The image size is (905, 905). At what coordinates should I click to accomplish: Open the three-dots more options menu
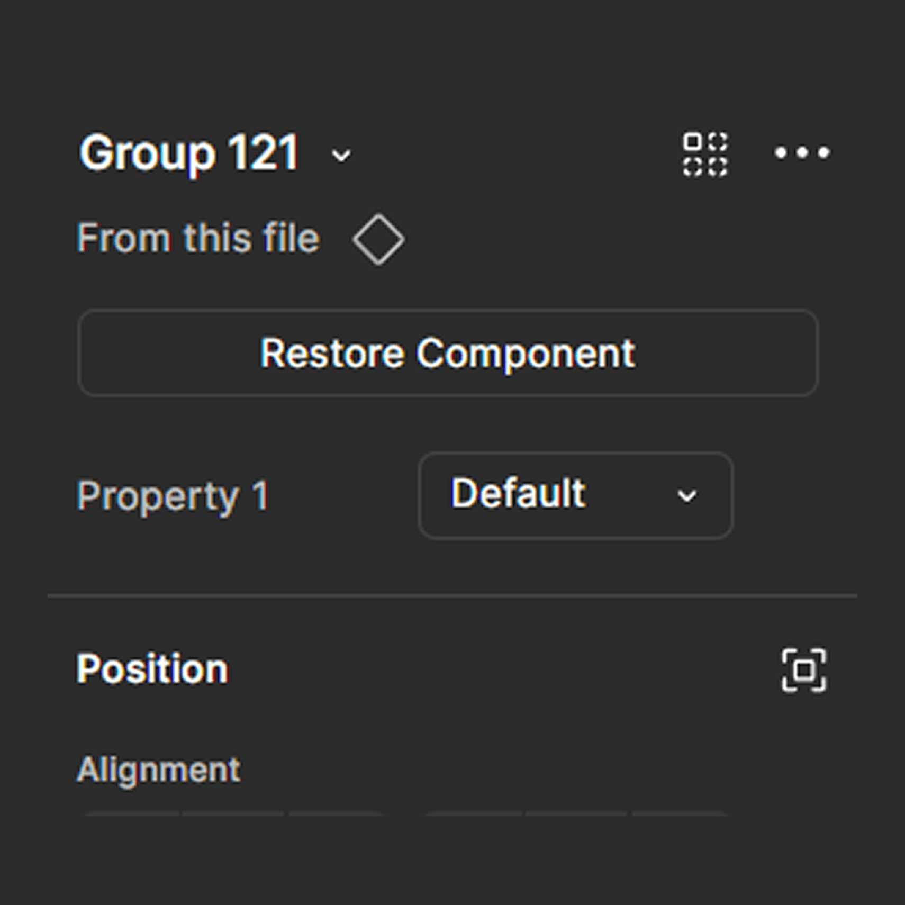coord(802,153)
